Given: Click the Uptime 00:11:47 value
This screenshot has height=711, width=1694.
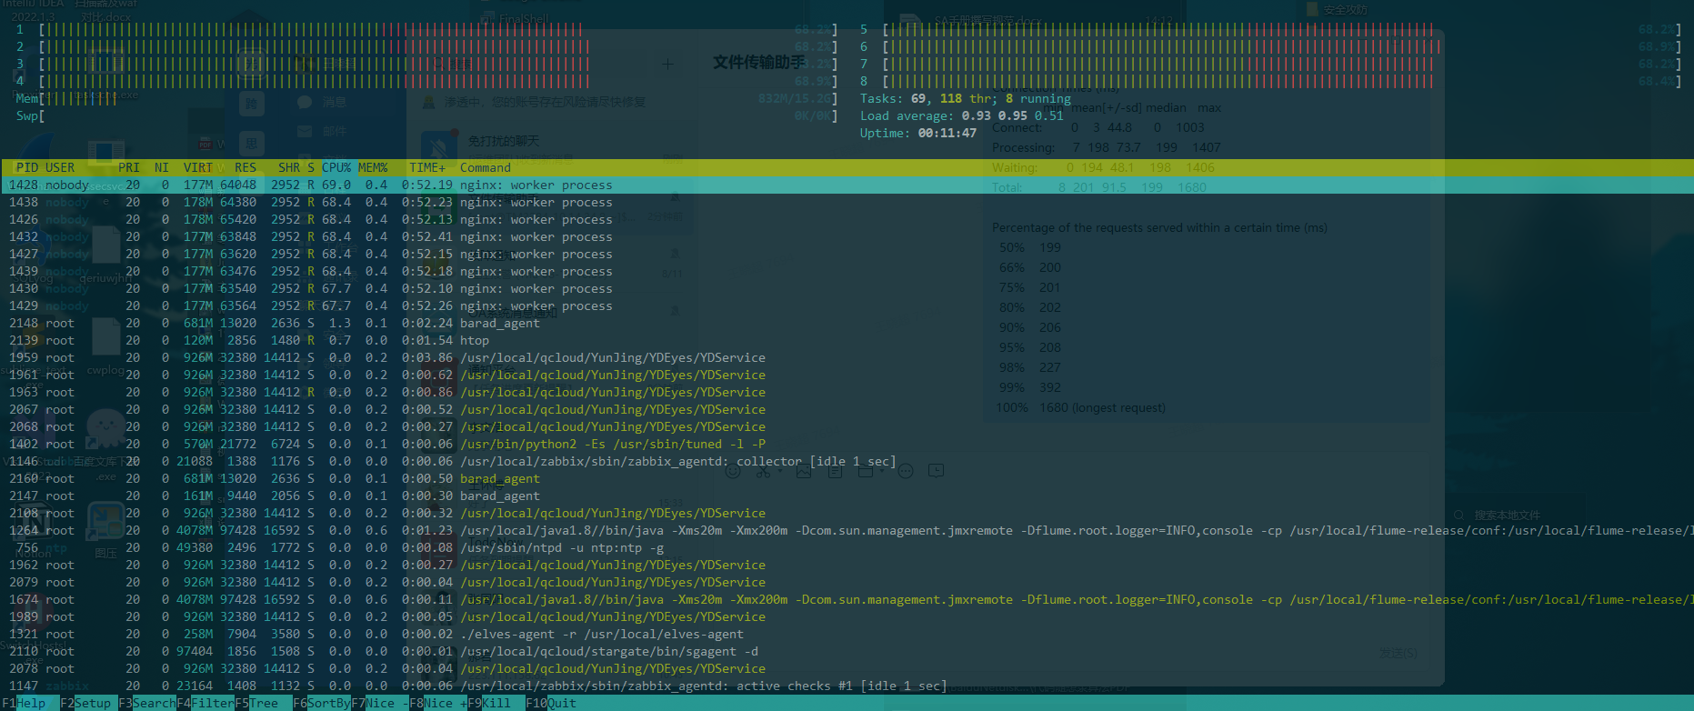Looking at the screenshot, I should [x=947, y=133].
